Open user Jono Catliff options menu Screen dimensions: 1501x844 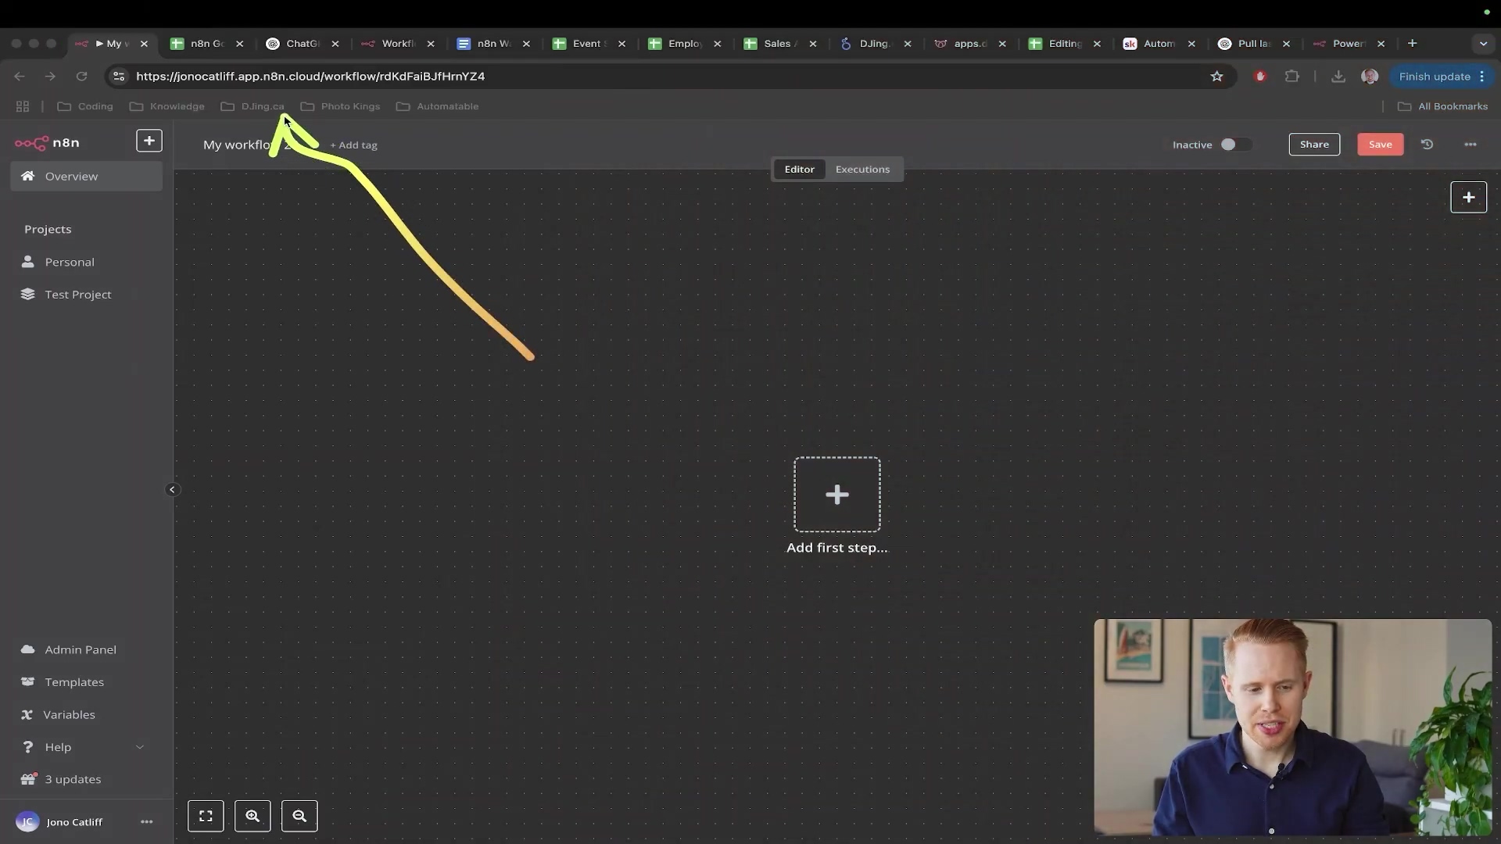[146, 822]
